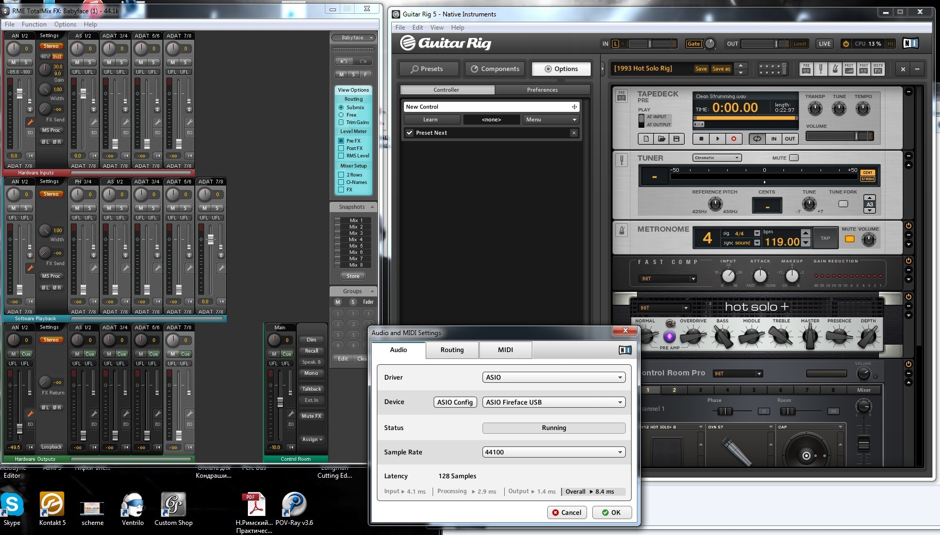The width and height of the screenshot is (940, 535).
Task: Toggle the Tapedeck Post toolbar icon
Action: pyautogui.click(x=864, y=69)
